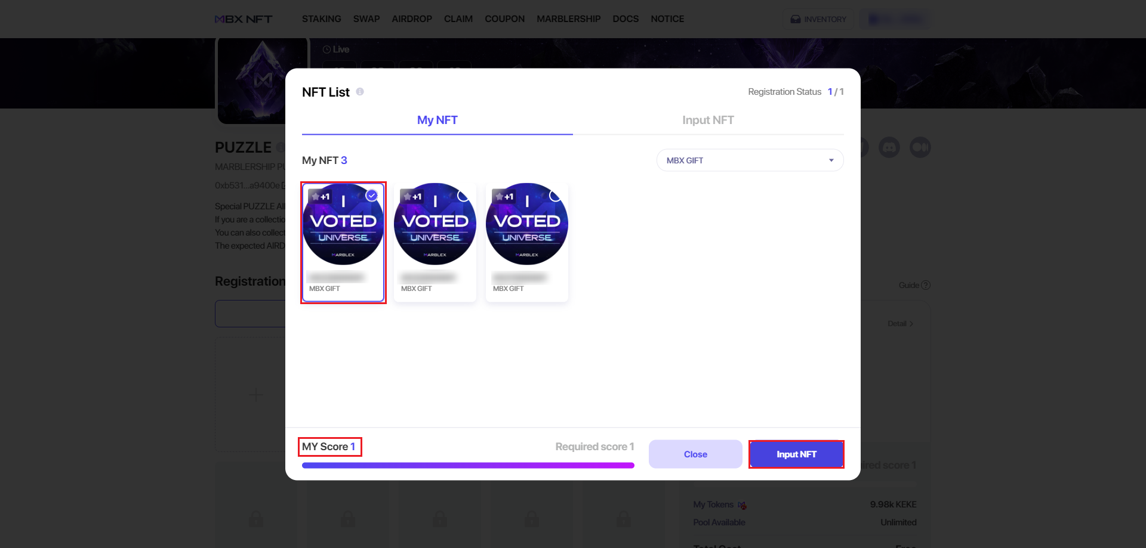Open the Detail chevron link

click(x=900, y=324)
